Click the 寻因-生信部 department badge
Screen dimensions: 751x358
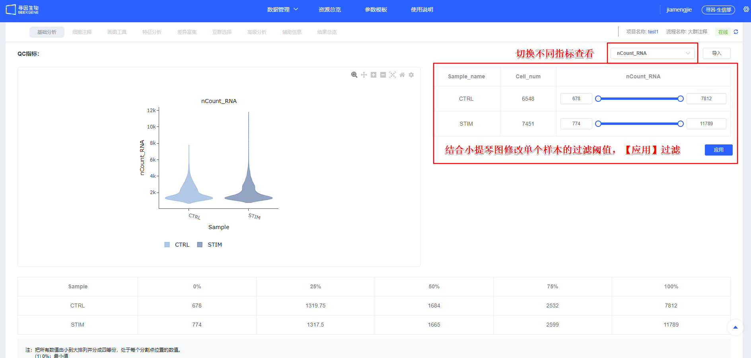[x=718, y=10]
